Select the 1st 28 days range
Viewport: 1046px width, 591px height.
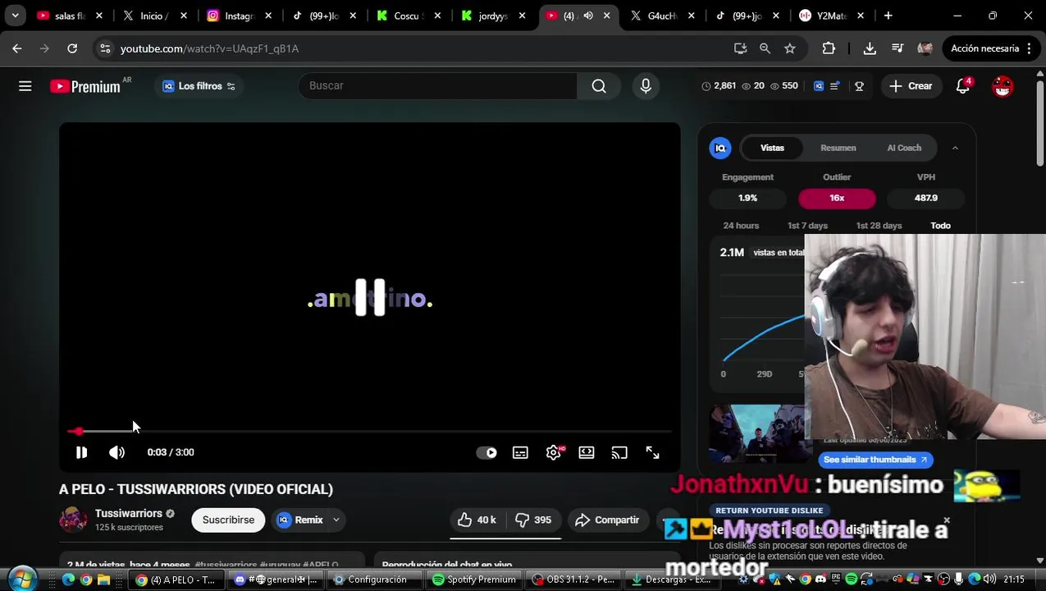(879, 226)
